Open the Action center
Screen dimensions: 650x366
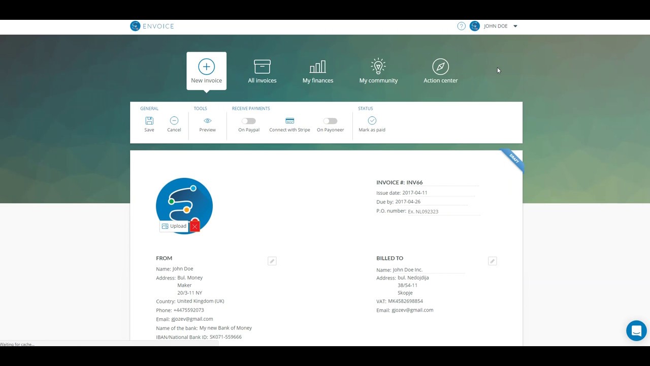click(440, 71)
